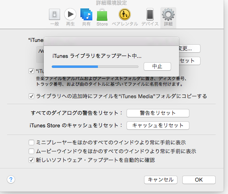228x194 pixels.
Task: Click the 警告をリセット button
Action: (x=158, y=113)
